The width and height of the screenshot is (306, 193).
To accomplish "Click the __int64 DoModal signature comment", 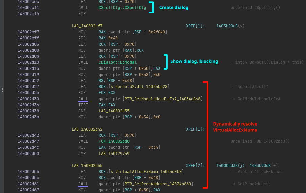I will click(x=267, y=62).
